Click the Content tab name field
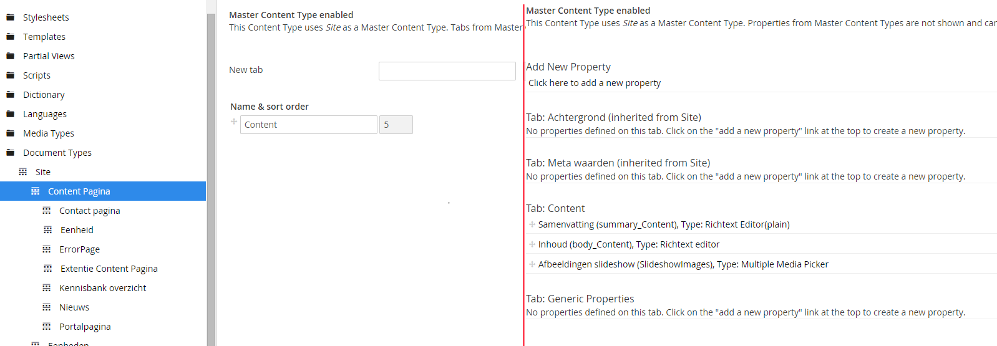 (309, 125)
